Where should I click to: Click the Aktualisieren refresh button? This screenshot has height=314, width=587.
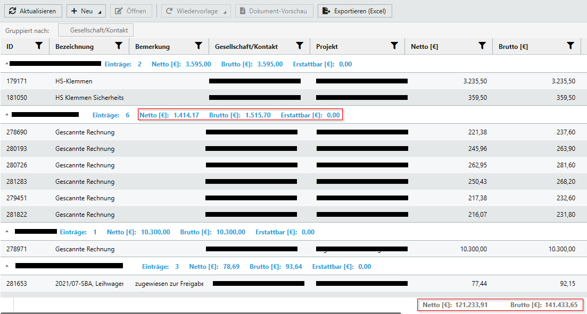[32, 11]
